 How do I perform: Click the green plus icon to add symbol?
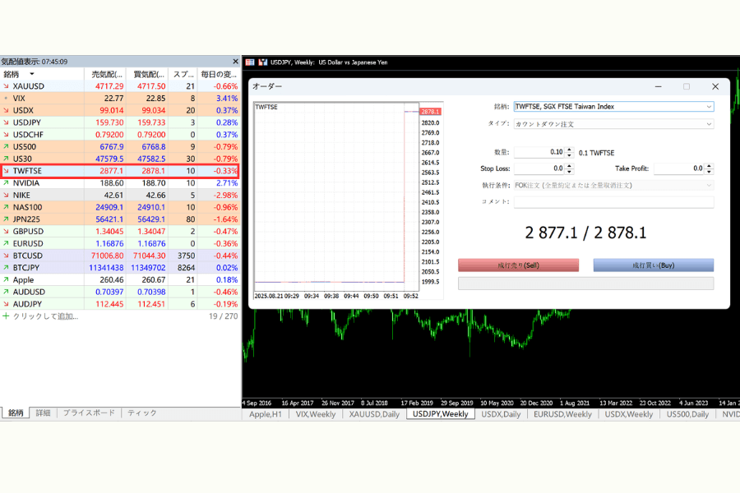tap(6, 316)
